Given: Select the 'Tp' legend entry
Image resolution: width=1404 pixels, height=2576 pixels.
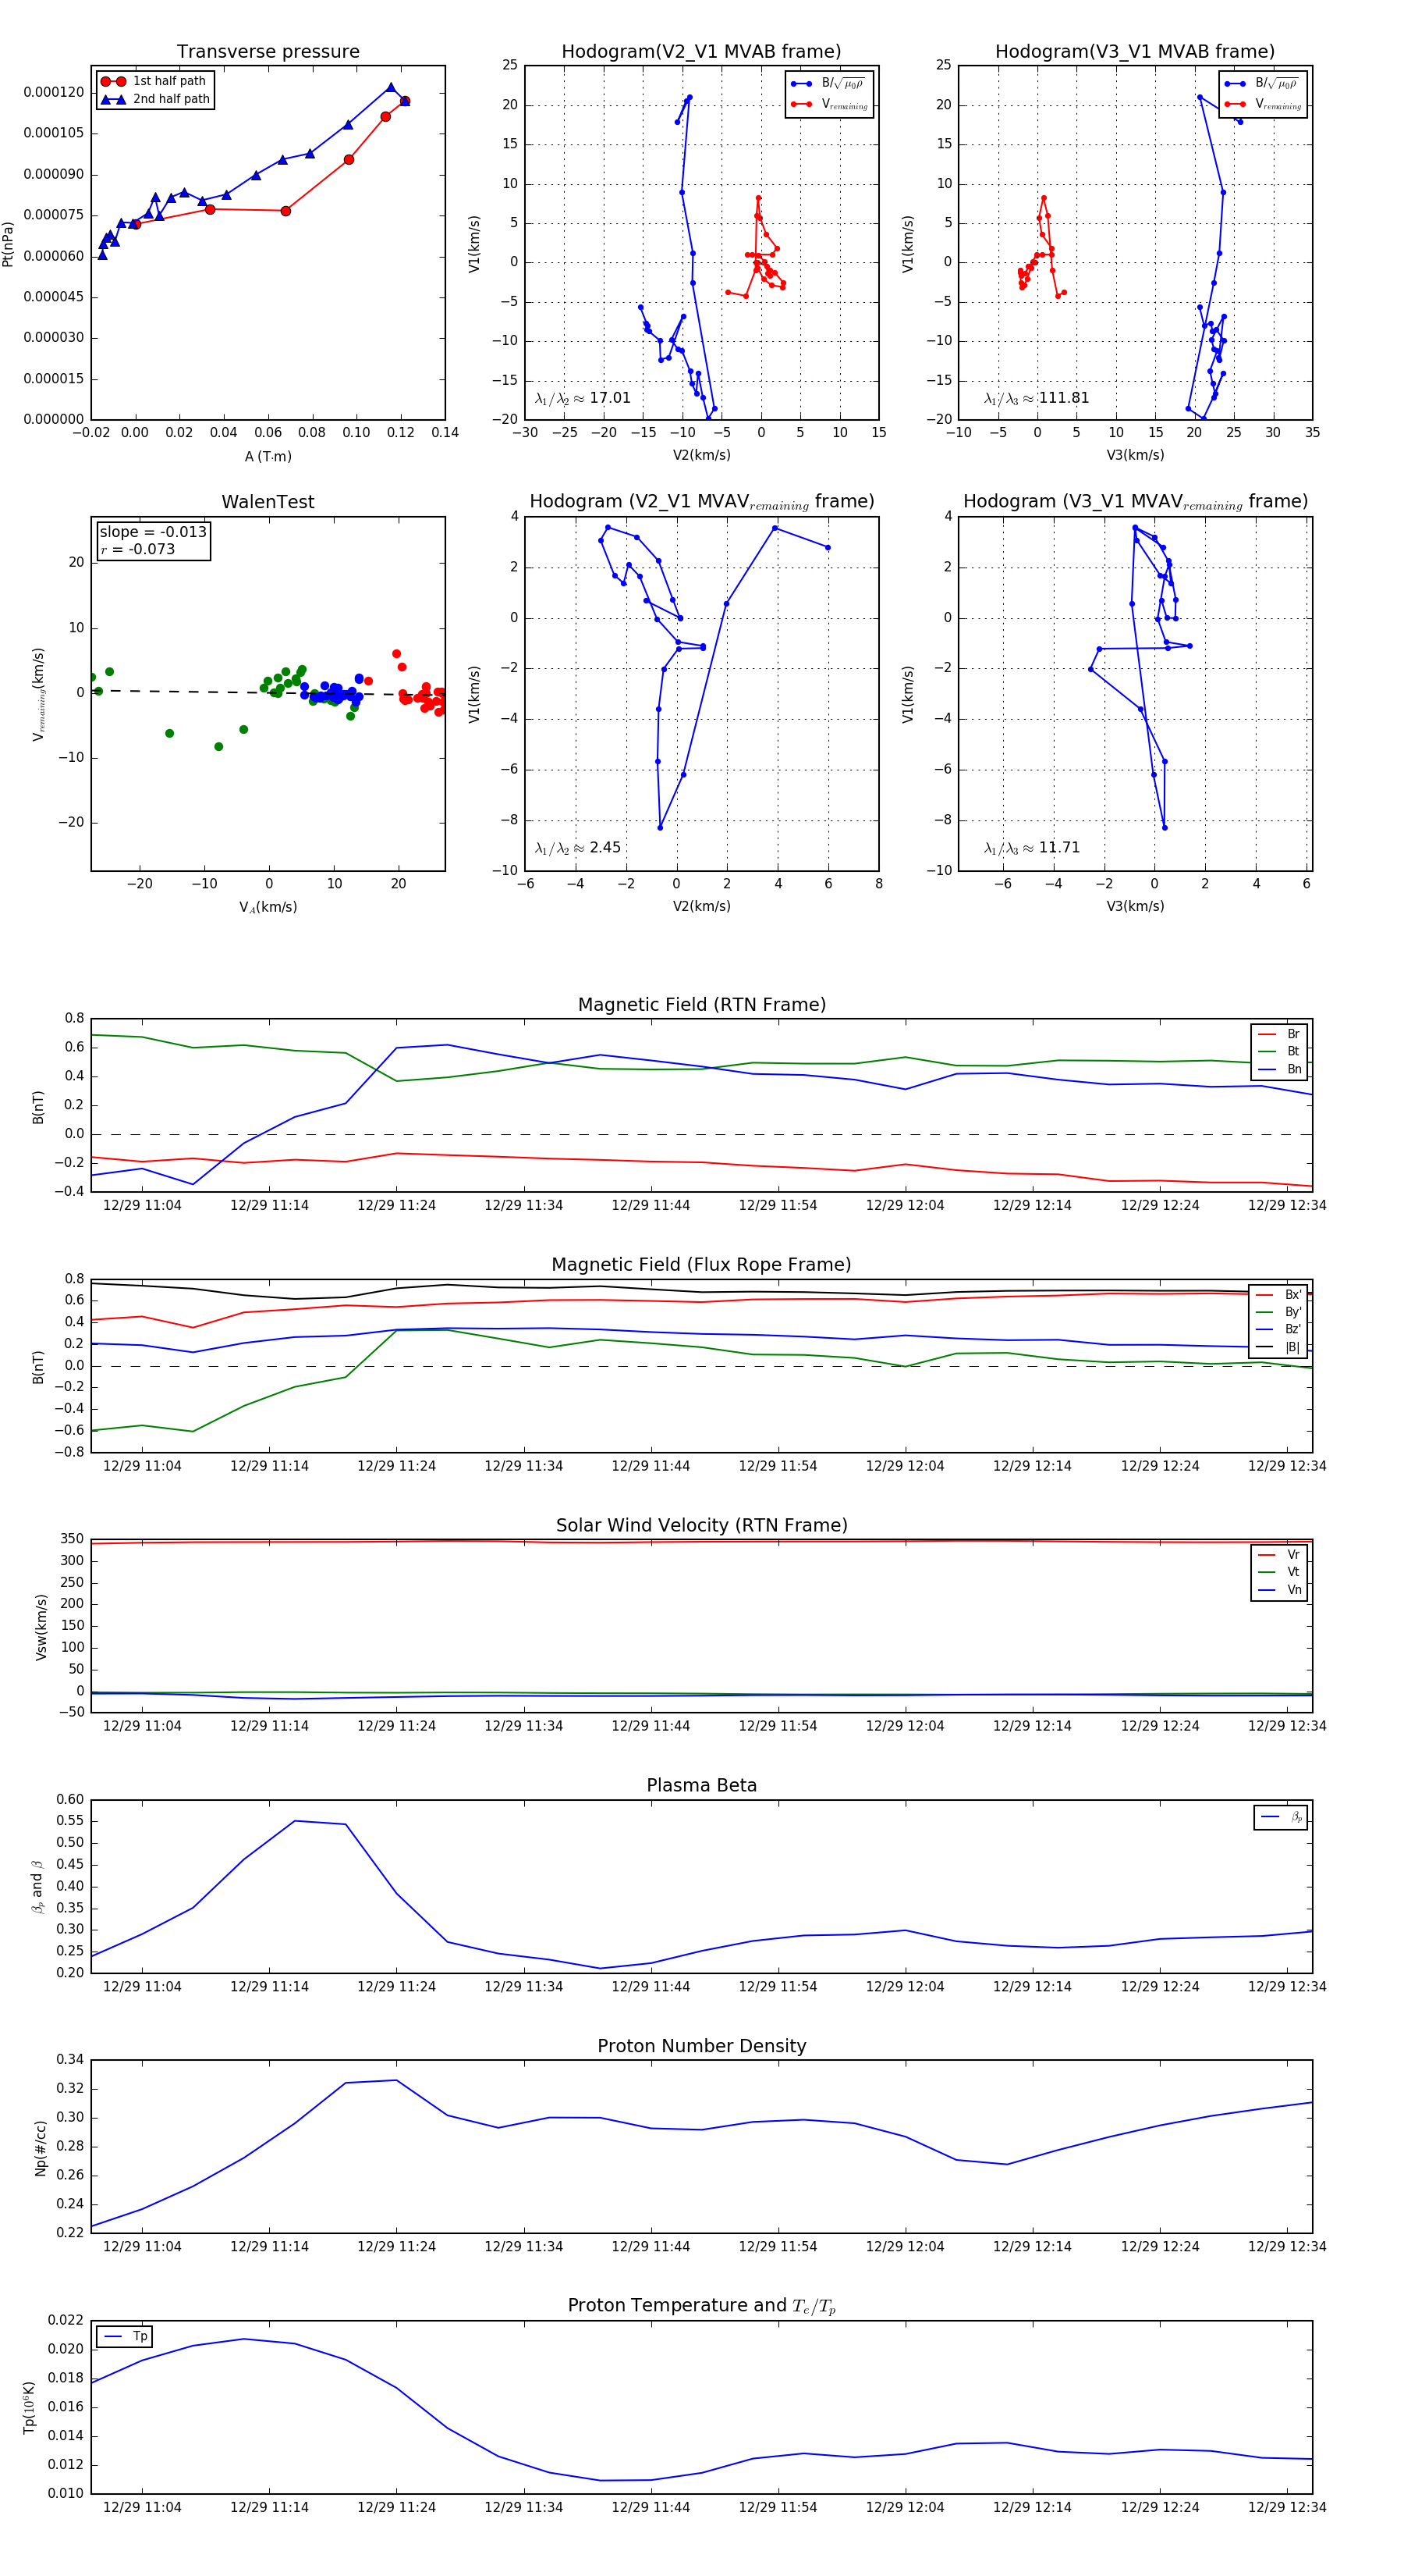Looking at the screenshot, I should pos(125,2337).
